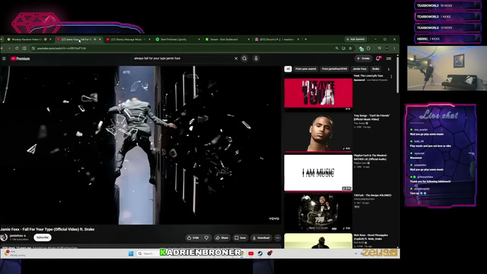
Task: Reload the YouTube page
Action: (x=17, y=48)
